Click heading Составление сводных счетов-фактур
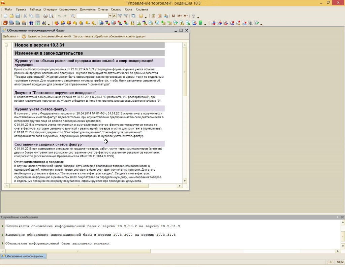Screen dimensions: 345x267 tap(48, 144)
